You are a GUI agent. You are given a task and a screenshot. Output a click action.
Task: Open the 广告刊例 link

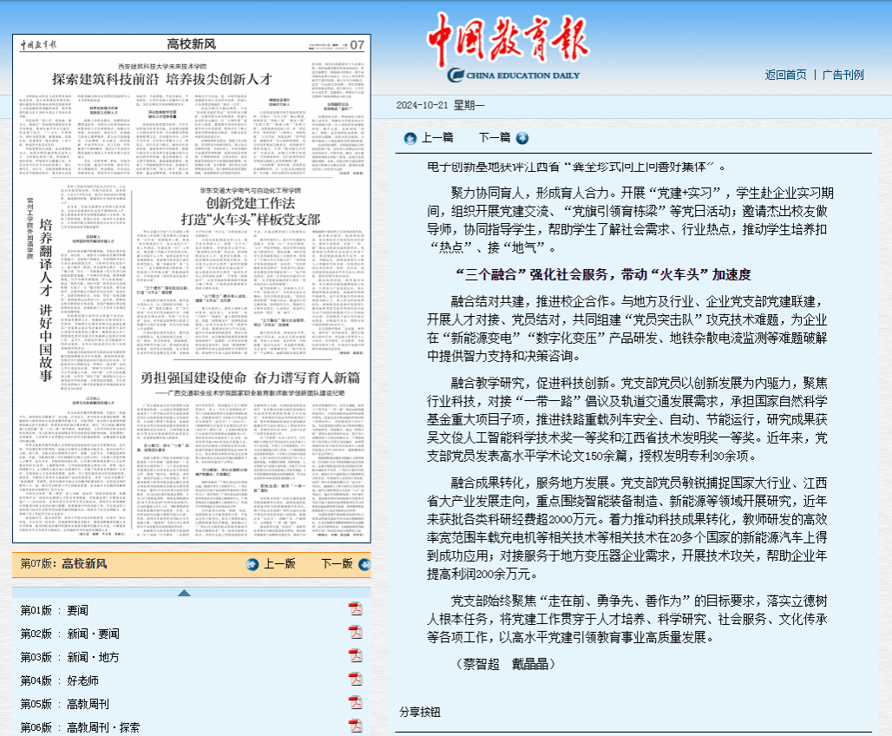[x=843, y=75]
